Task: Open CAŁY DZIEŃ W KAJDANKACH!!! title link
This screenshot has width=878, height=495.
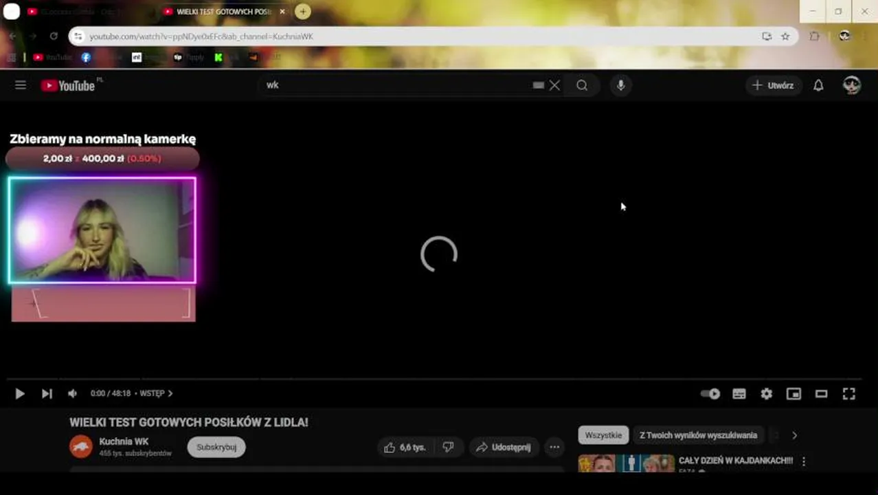Action: click(x=736, y=461)
